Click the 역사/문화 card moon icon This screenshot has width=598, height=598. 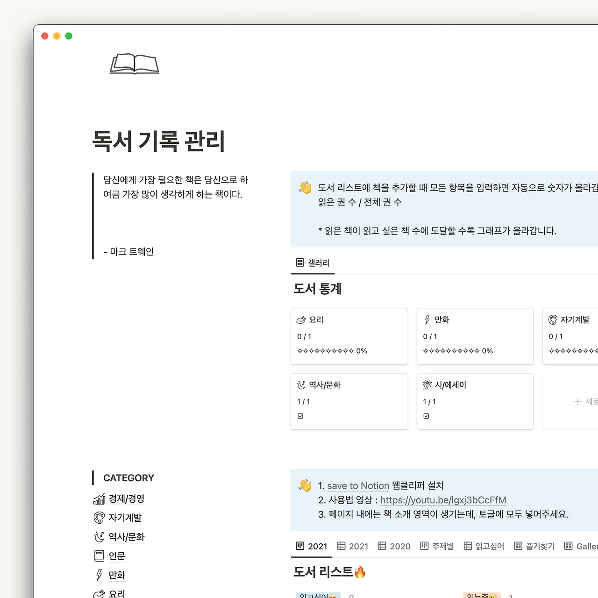tap(301, 385)
